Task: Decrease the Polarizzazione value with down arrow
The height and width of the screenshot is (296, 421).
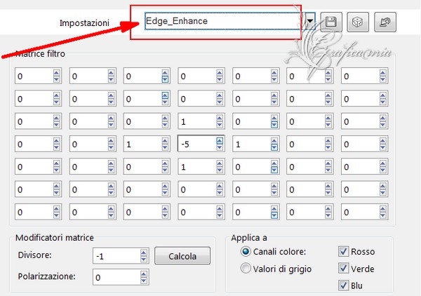Action: pyautogui.click(x=143, y=281)
